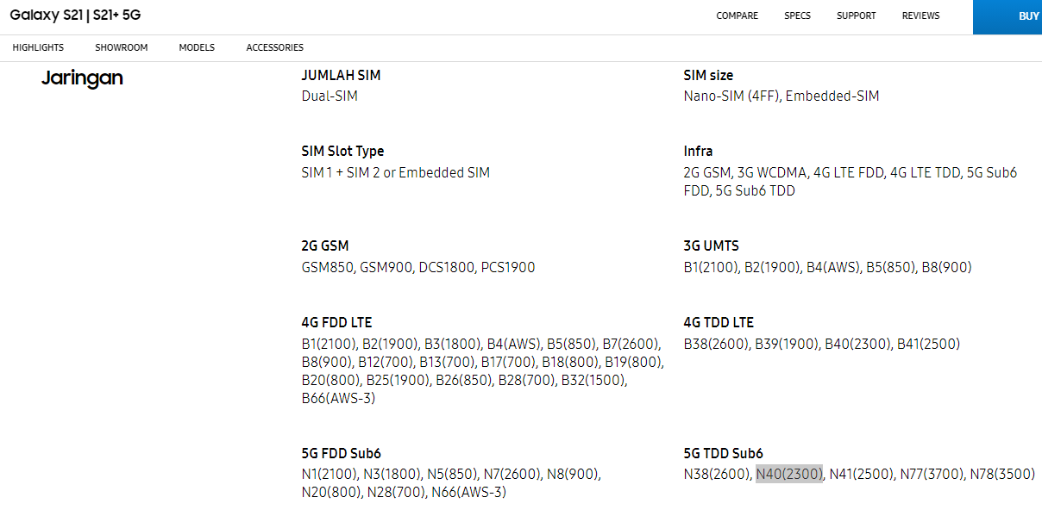Open the REVIEWS link
Screen dimensions: 1042x522
(920, 16)
